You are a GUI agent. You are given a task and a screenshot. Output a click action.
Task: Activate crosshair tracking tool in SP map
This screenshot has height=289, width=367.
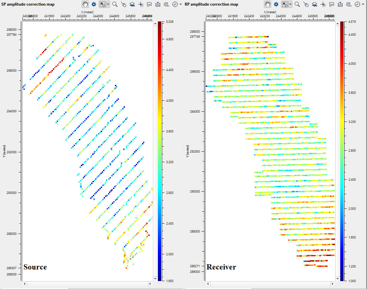point(141,4)
